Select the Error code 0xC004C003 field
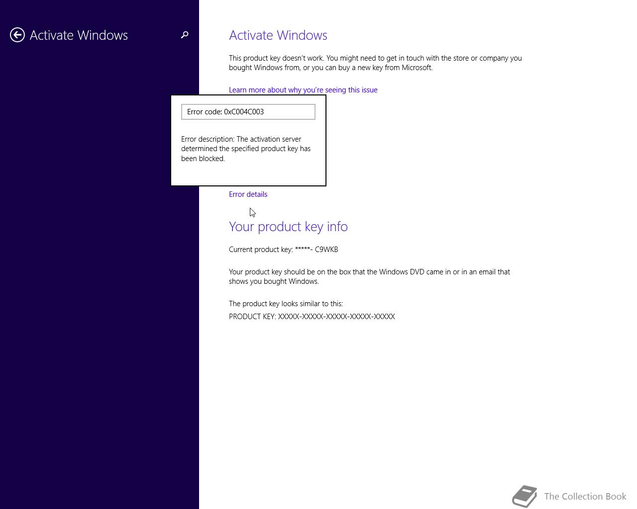This screenshot has width=637, height=509. coord(248,112)
